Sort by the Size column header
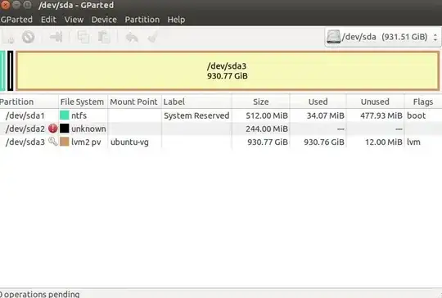This screenshot has height=298, width=442. [261, 102]
